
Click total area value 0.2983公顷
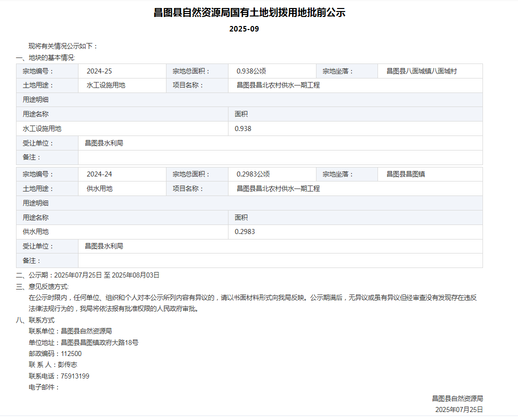coord(253,174)
